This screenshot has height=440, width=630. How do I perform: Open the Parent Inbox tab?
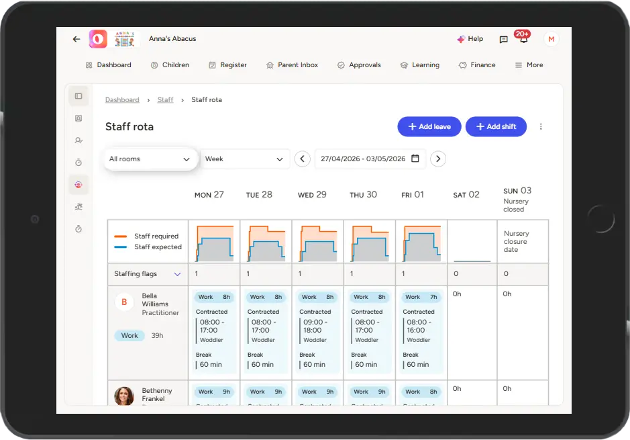pos(292,65)
